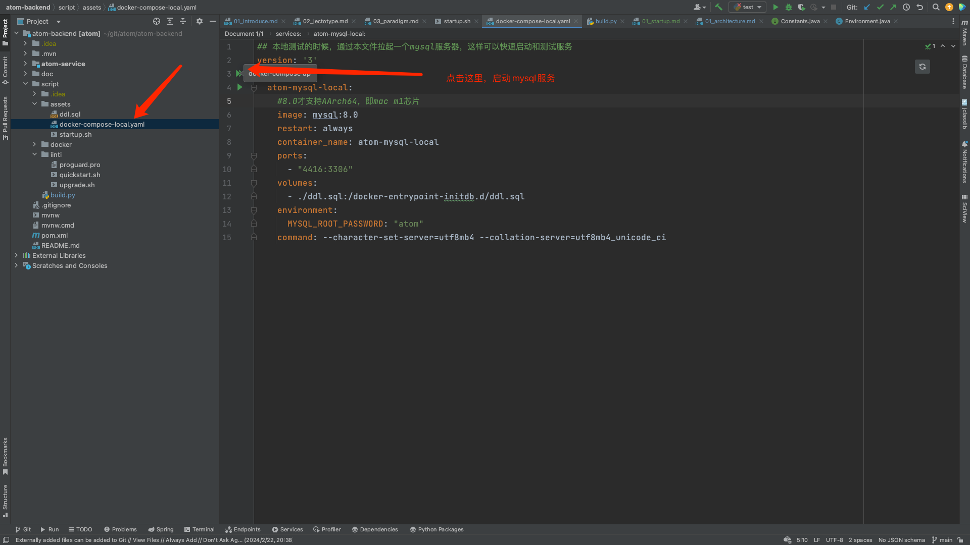This screenshot has height=545, width=970.
Task: Open Search Everywhere magnifier icon
Action: pos(936,7)
